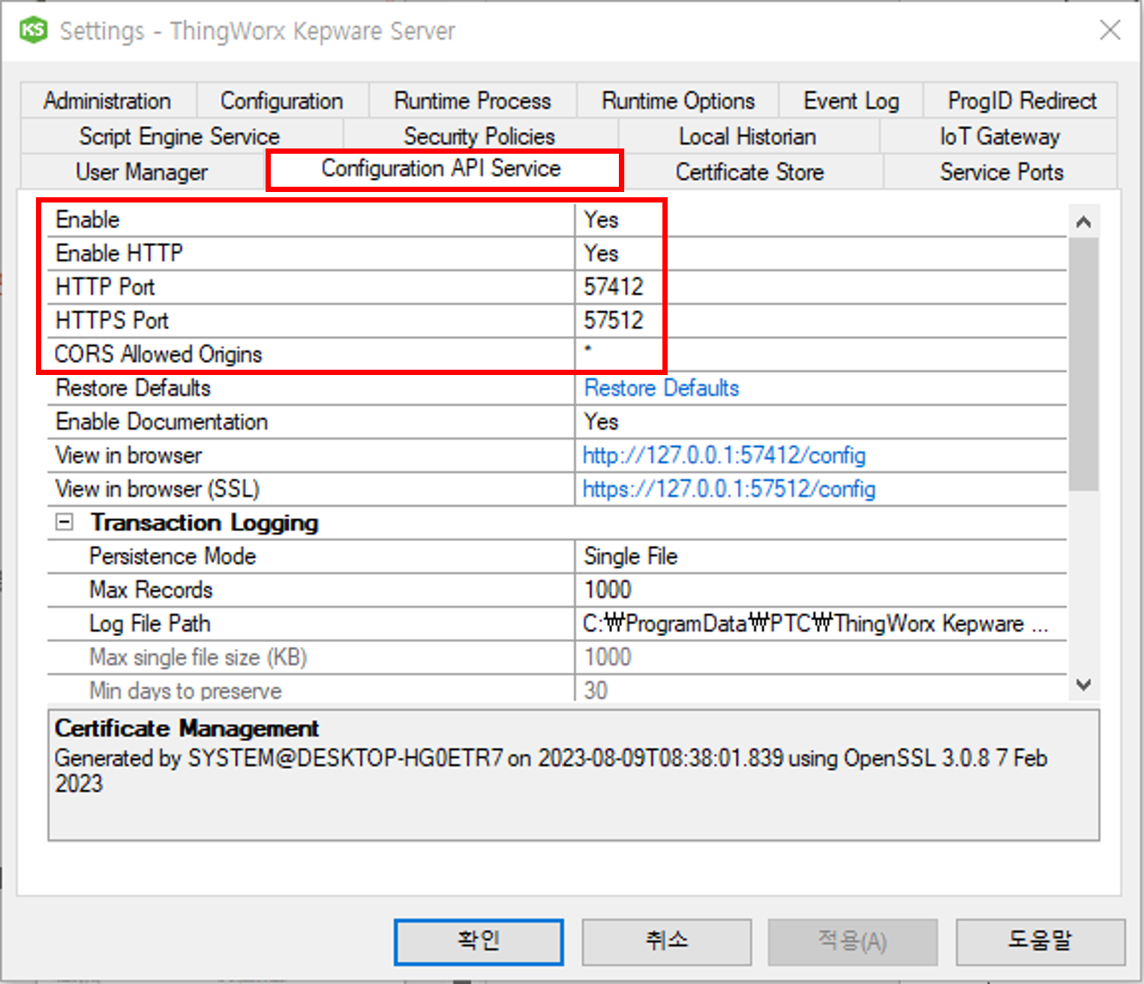Select the Max single file size value
The height and width of the screenshot is (984, 1144).
(821, 658)
